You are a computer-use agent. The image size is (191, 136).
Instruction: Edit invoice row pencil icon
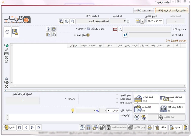[x=7, y=50]
